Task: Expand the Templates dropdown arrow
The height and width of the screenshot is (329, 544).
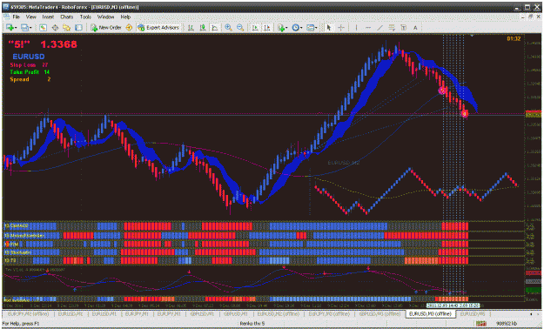Action: pos(316,28)
